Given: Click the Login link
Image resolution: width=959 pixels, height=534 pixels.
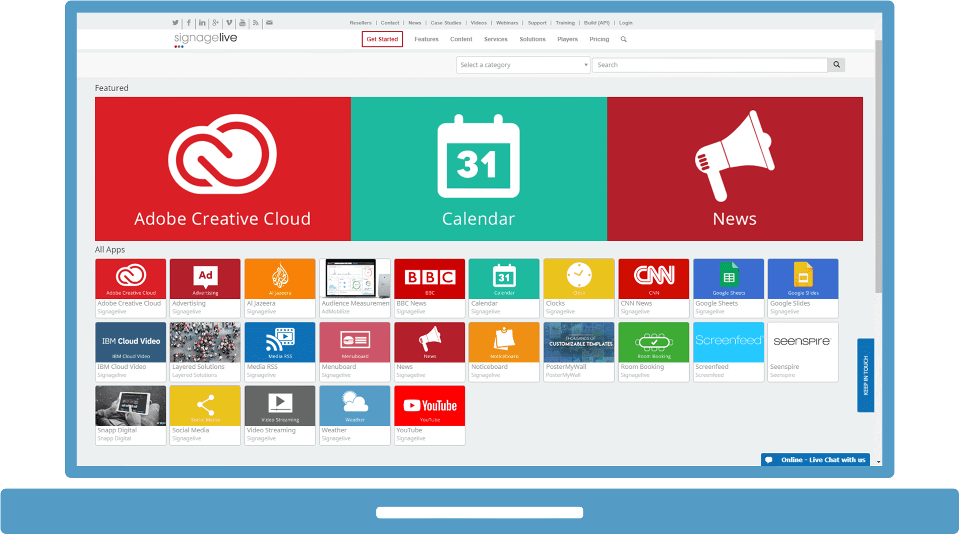Looking at the screenshot, I should pyautogui.click(x=626, y=23).
